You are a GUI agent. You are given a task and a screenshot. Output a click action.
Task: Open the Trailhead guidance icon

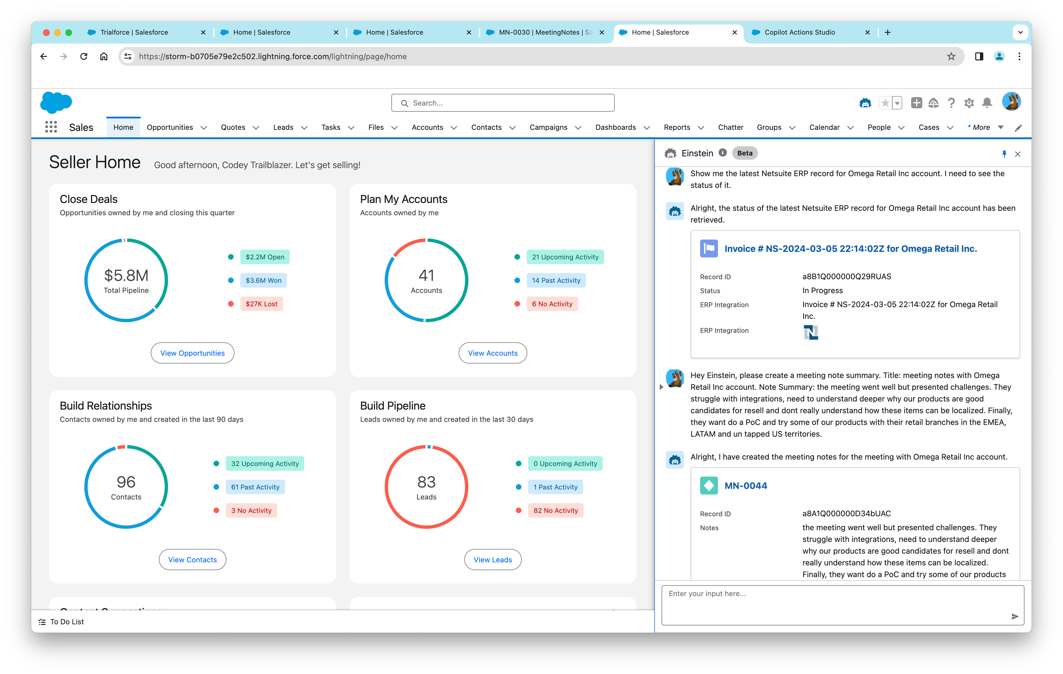coord(933,103)
